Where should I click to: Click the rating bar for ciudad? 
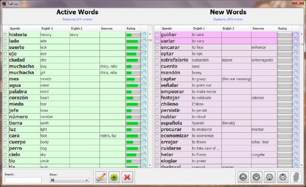click(x=133, y=60)
